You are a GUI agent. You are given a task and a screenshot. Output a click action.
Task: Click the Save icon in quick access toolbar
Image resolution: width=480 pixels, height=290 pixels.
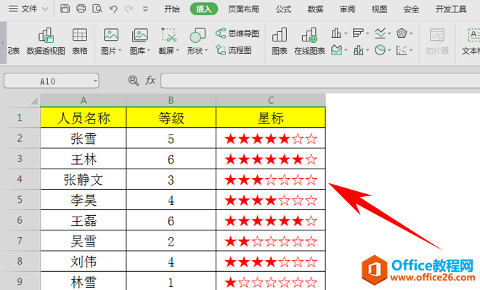(65, 9)
